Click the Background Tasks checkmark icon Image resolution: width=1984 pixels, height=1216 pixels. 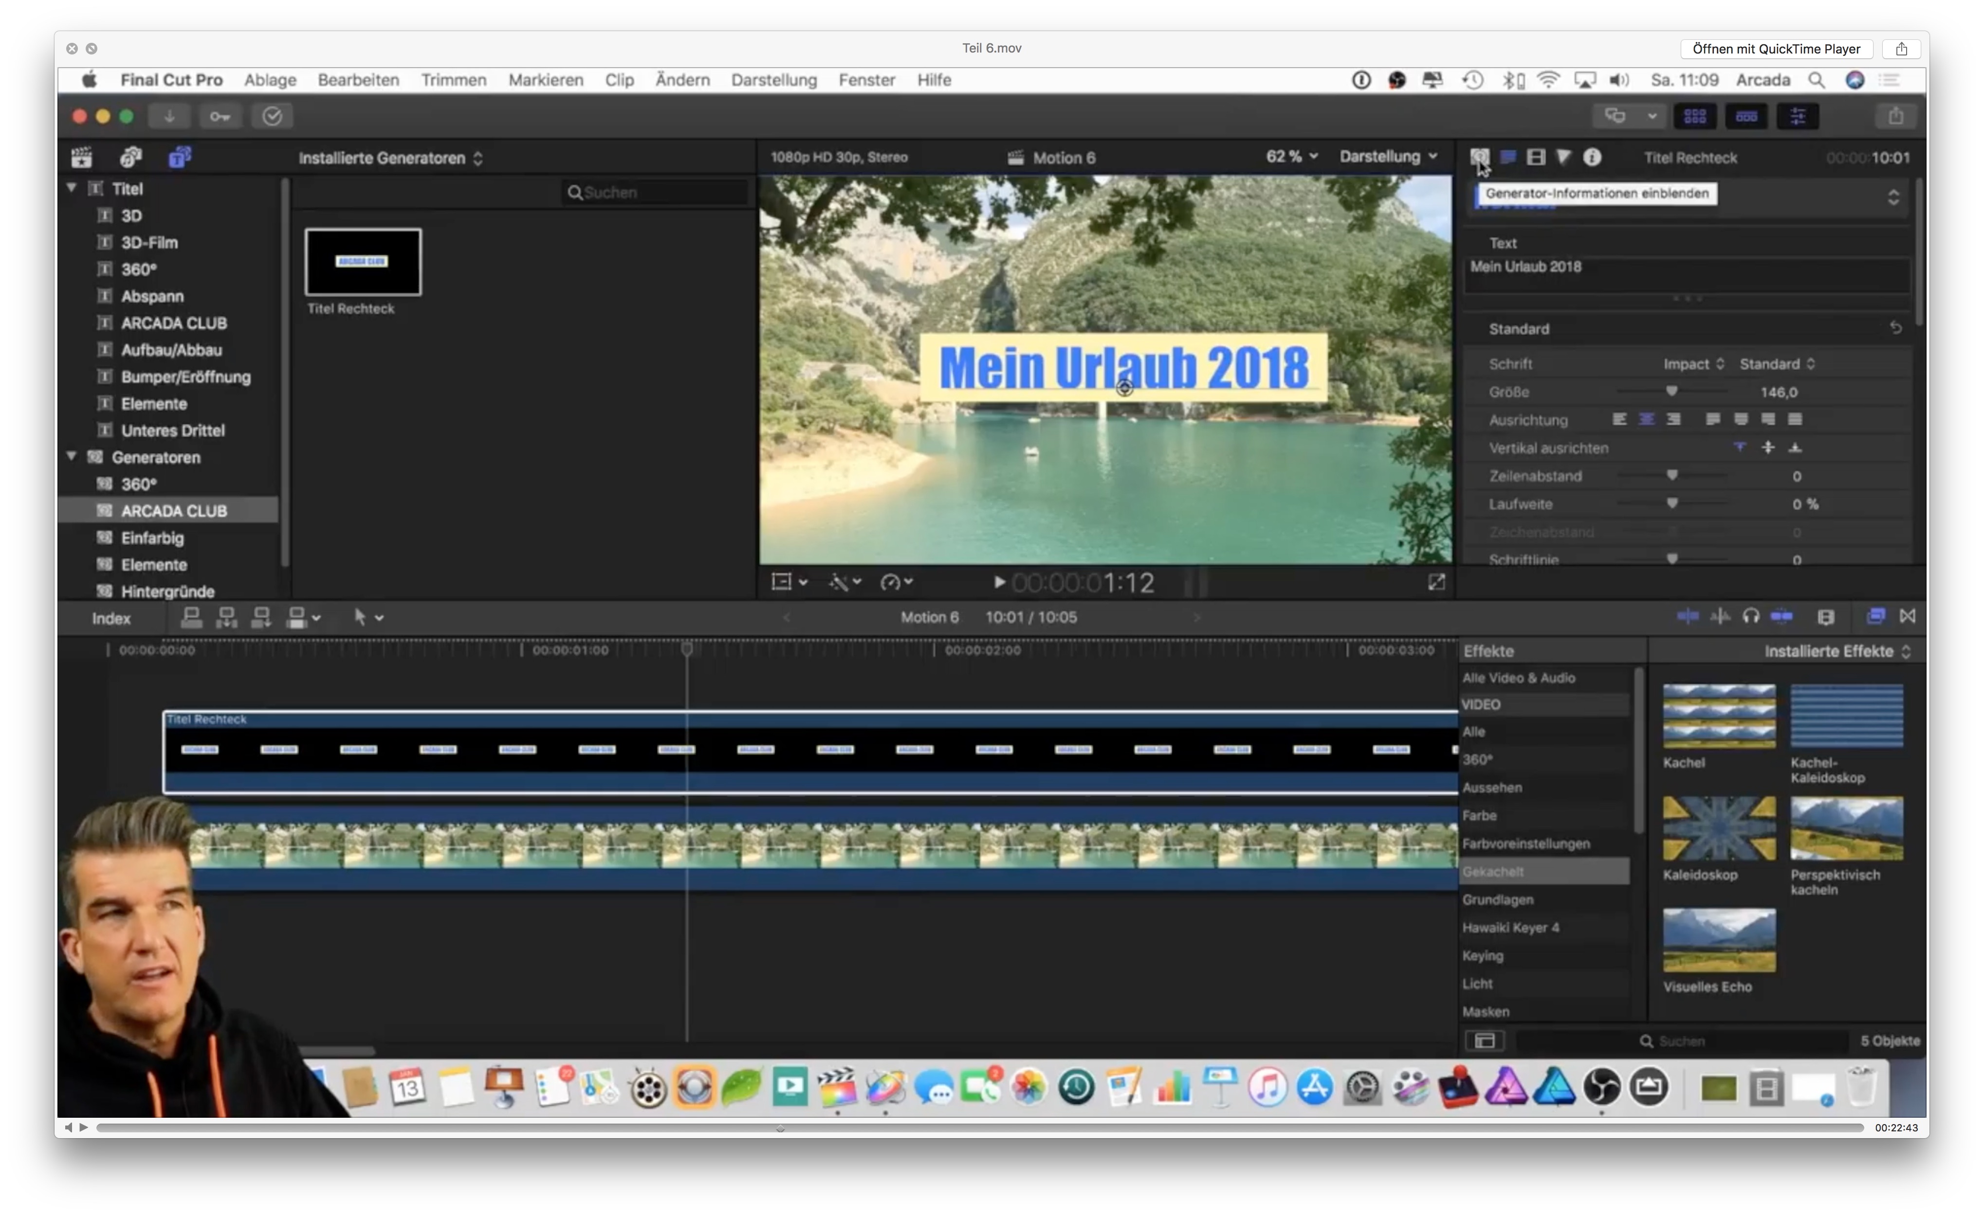(x=272, y=116)
